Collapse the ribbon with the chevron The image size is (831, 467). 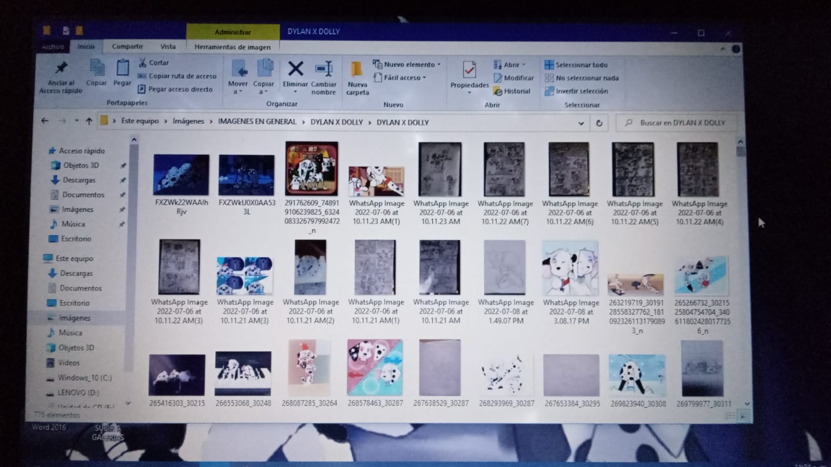click(x=722, y=49)
